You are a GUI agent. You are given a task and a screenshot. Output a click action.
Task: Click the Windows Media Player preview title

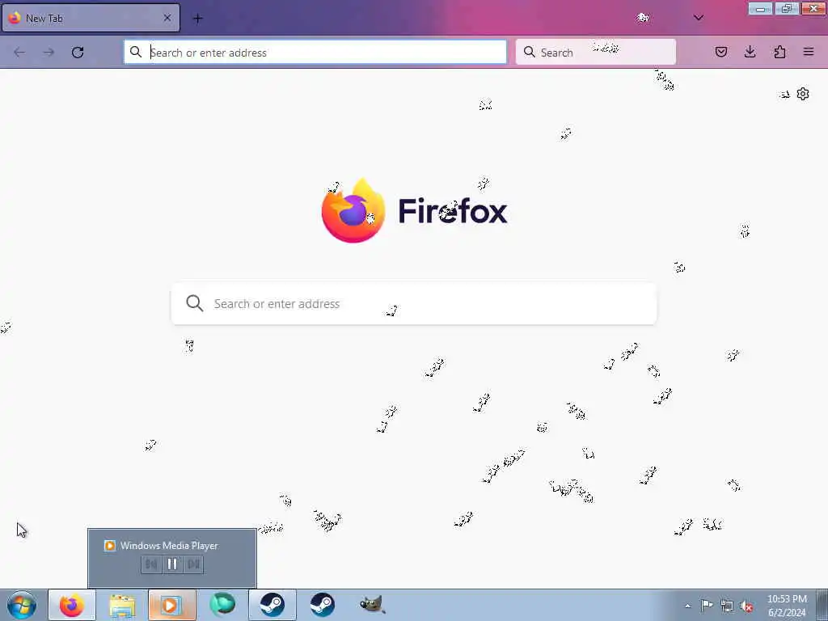pos(169,546)
